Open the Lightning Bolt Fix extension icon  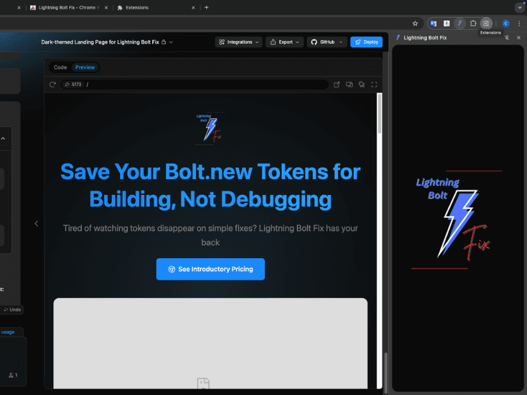point(460,22)
